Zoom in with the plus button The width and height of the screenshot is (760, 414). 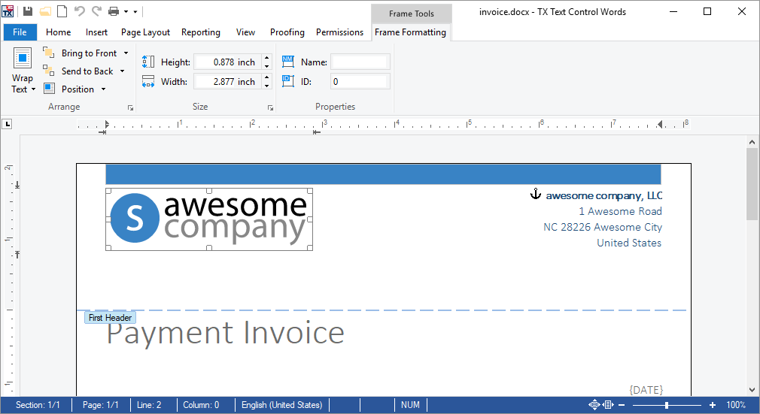(712, 405)
